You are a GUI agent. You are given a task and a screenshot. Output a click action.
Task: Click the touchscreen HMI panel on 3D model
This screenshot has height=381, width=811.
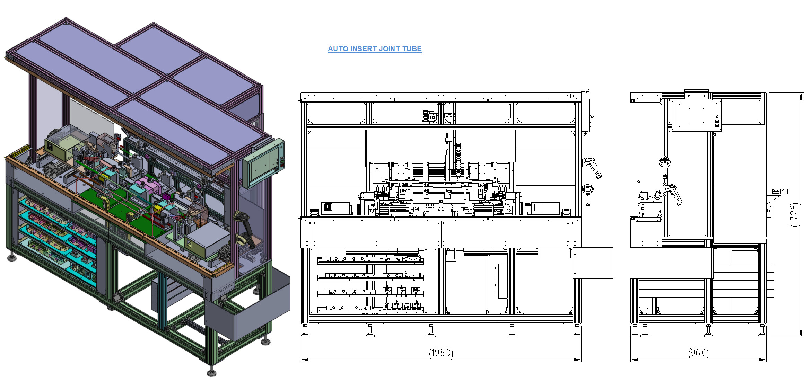tap(263, 163)
